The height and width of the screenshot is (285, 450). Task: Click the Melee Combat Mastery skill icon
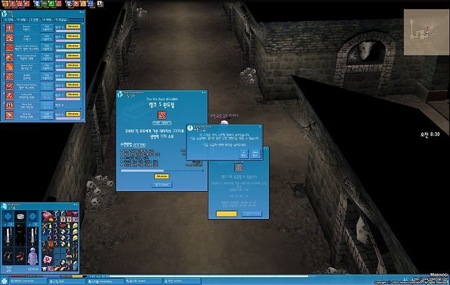coord(9,86)
